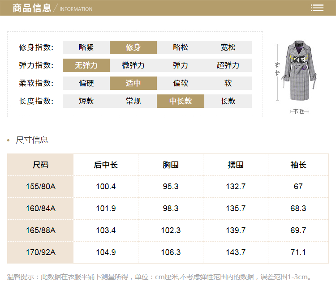Click the 103.4 back length value
The image size is (336, 281).
click(x=106, y=230)
